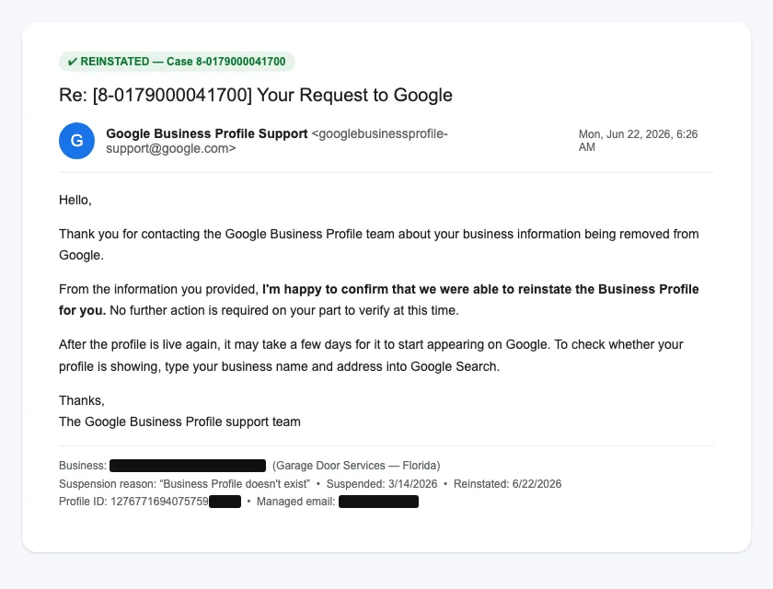The height and width of the screenshot is (589, 773).
Task: Click the 'Thank you for contacting' paragraph
Action: (x=378, y=245)
